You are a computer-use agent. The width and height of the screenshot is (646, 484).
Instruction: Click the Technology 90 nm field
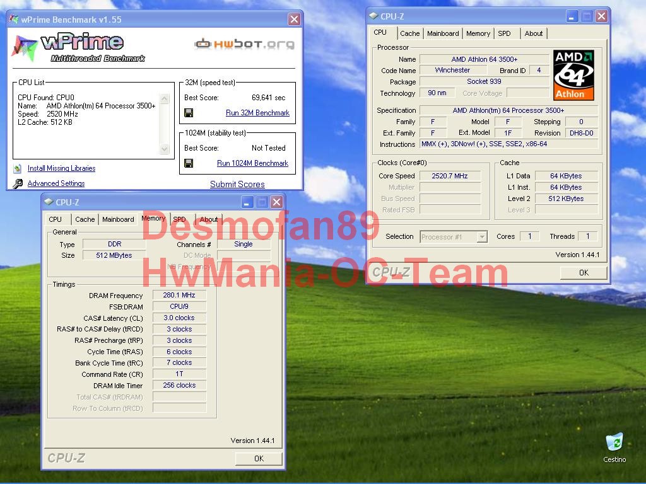(x=437, y=93)
